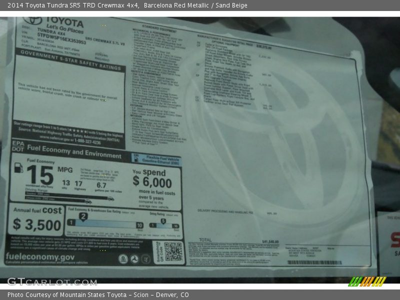Click 'DELIVERY PROCESSING AND HANDLING FEE' line
The height and width of the screenshot is (300, 400).
coord(225,211)
